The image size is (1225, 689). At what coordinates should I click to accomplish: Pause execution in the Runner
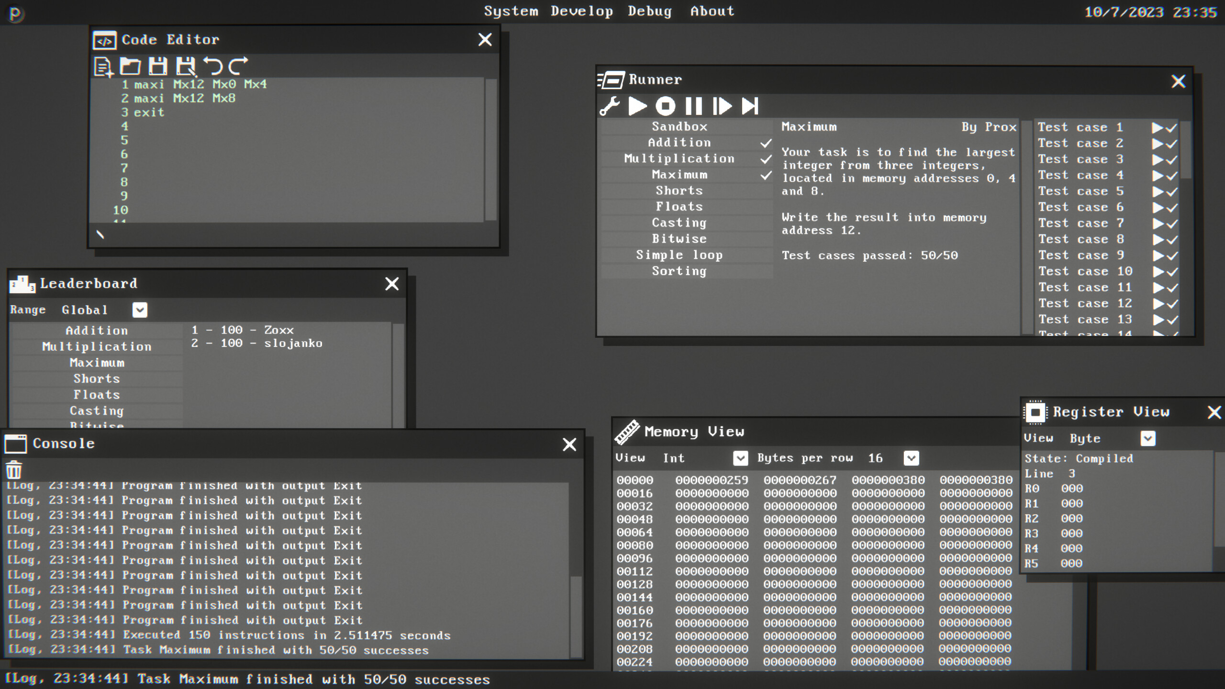693,106
